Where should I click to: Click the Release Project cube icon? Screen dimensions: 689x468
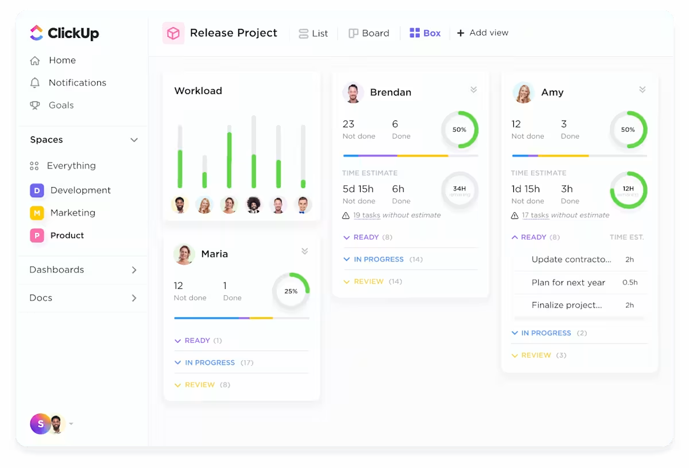173,33
